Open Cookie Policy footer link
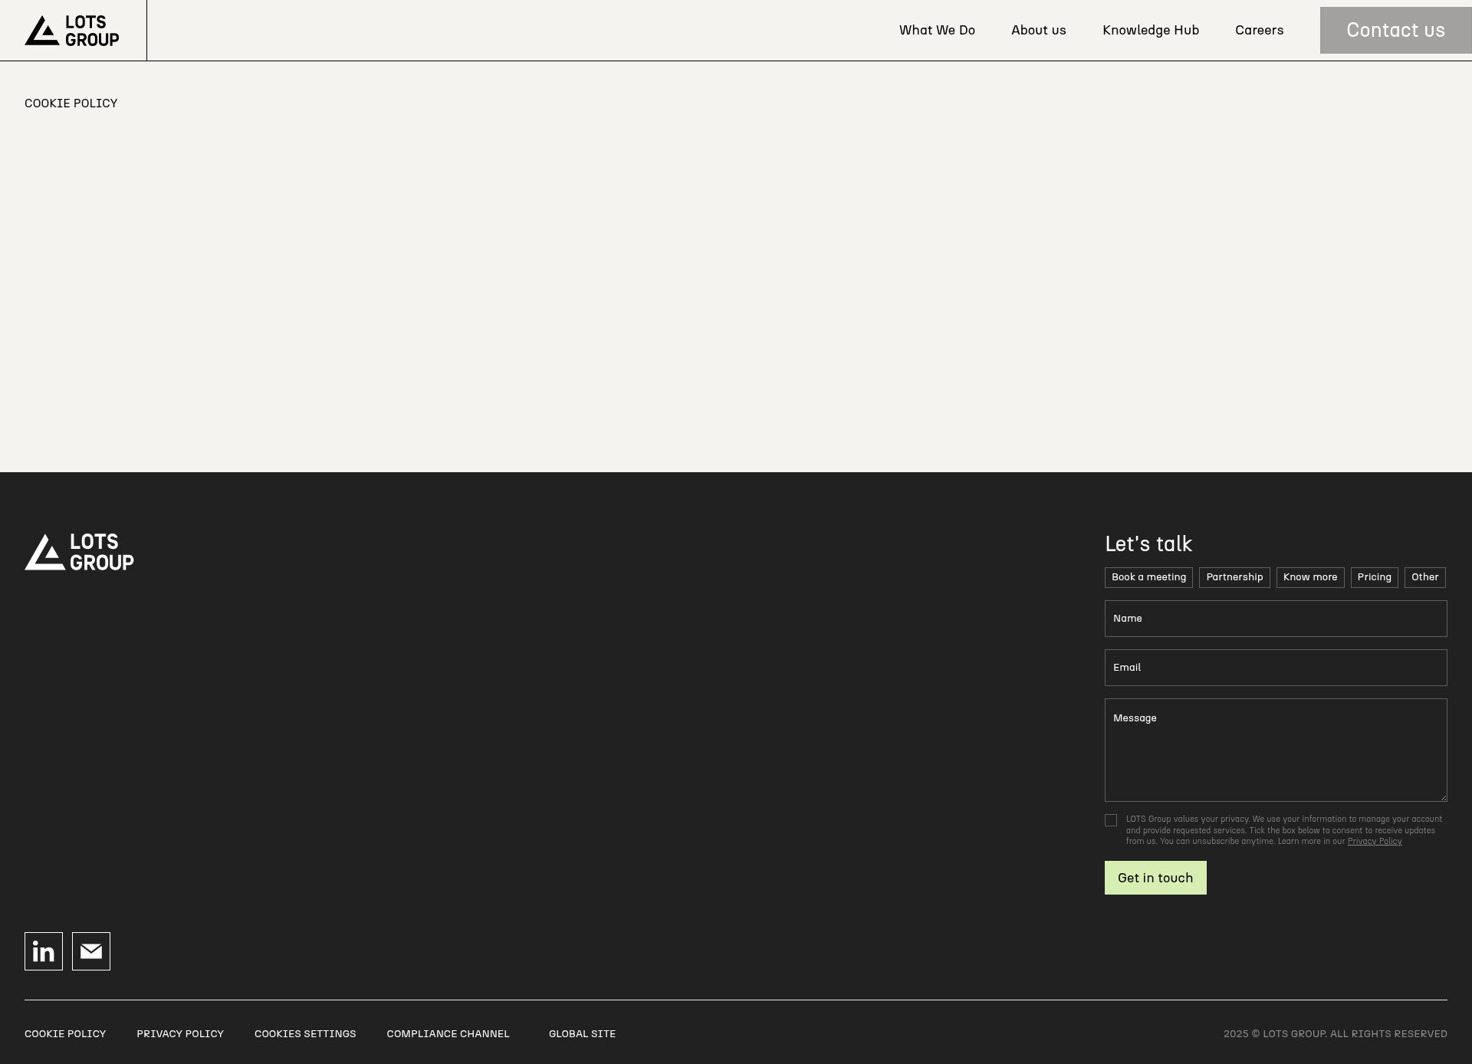1472x1064 pixels. 65,1034
